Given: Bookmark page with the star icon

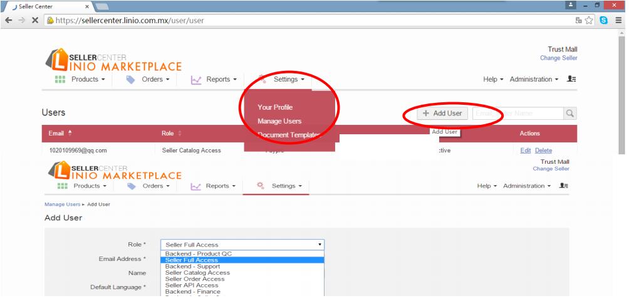Looking at the screenshot, I should pos(589,20).
